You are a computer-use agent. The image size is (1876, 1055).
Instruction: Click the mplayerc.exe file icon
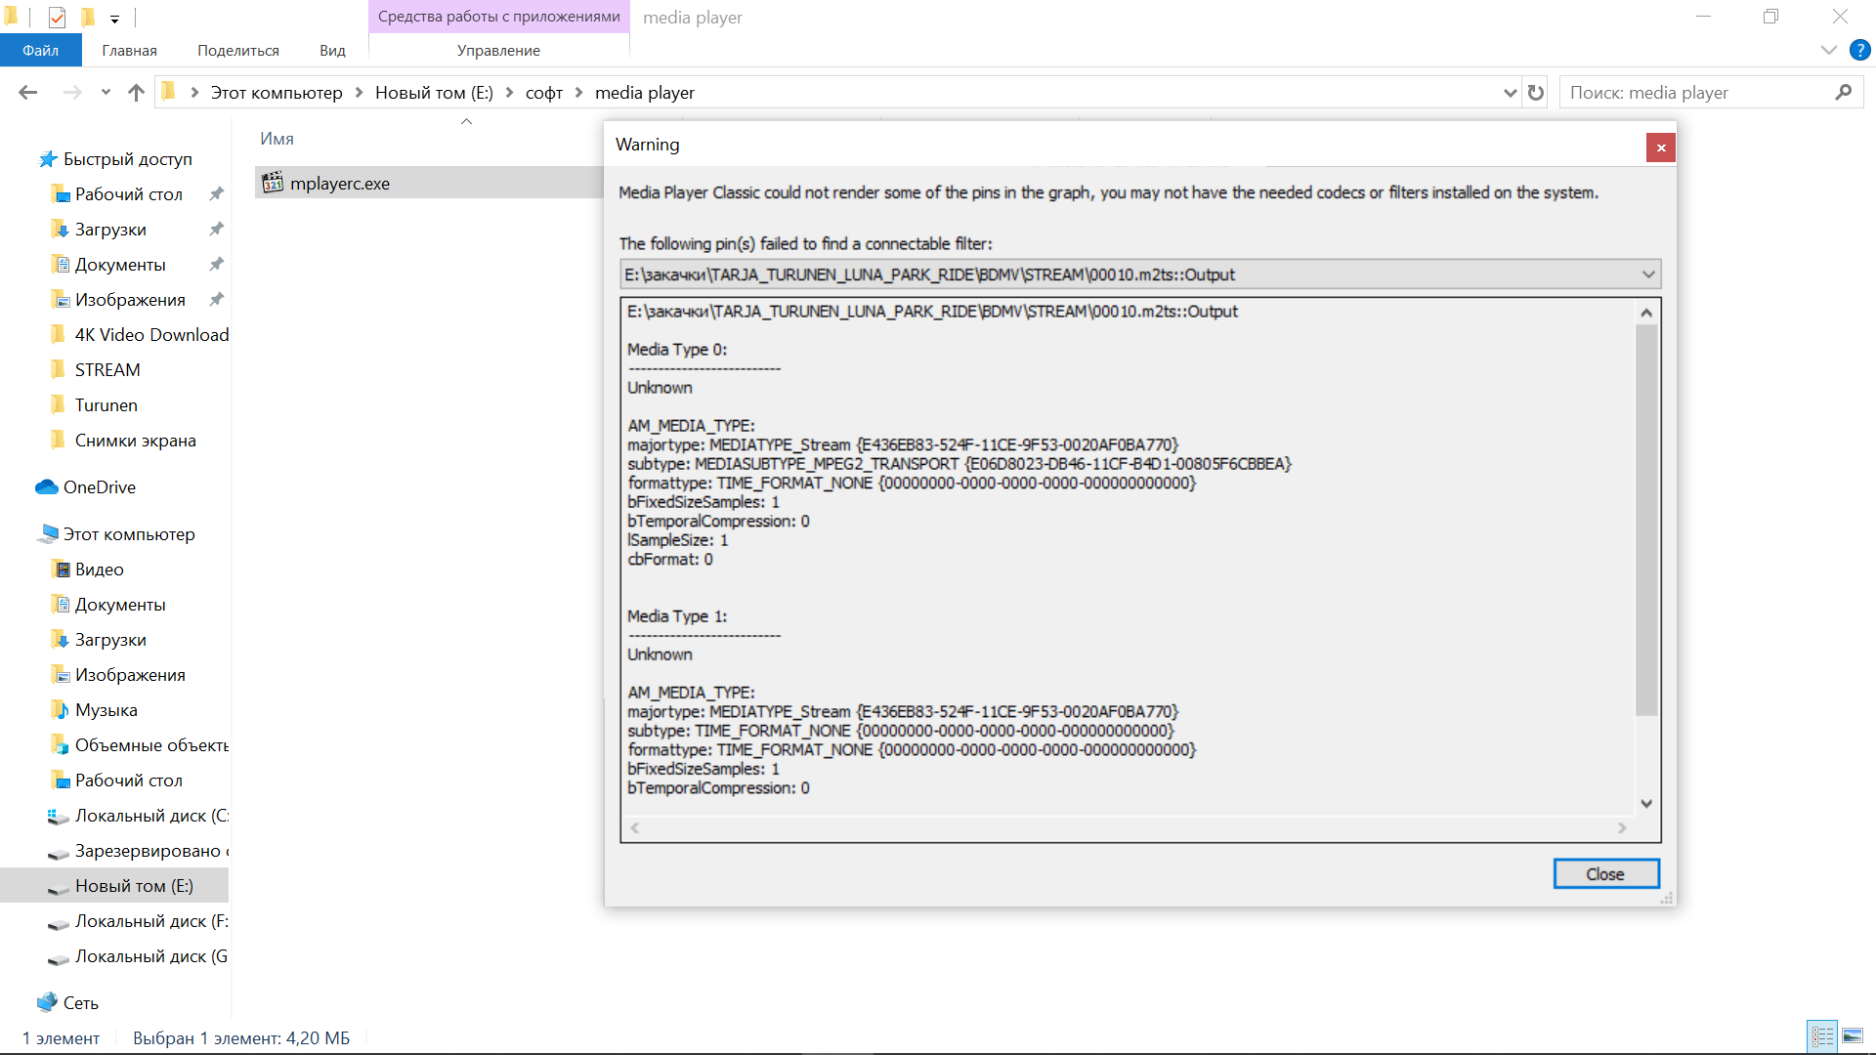pyautogui.click(x=273, y=183)
